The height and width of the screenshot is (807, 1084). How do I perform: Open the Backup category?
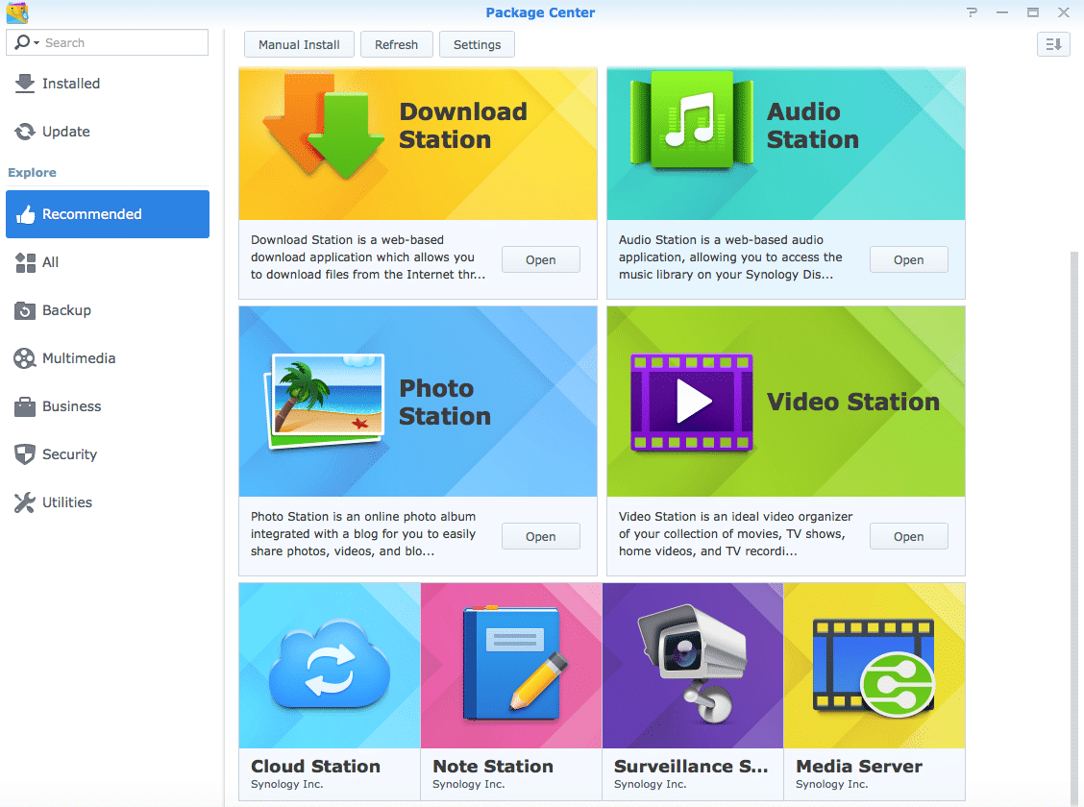(x=108, y=311)
